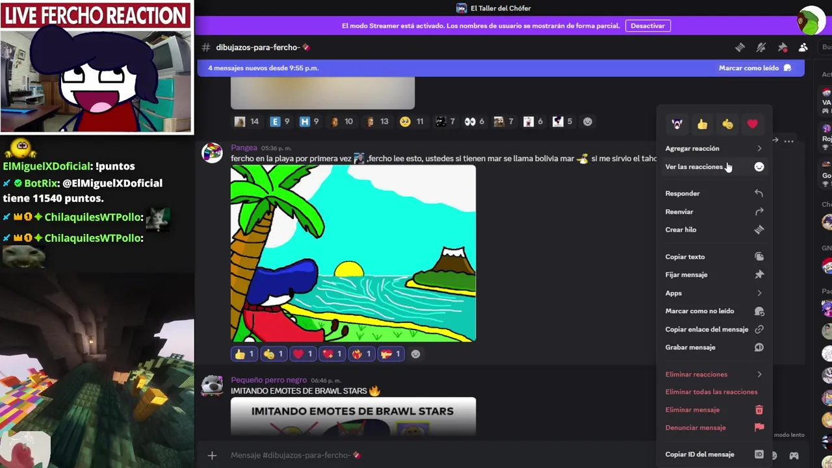Add reaction smiley under beach drawing
Screen dimensions: 832x468
(x=415, y=354)
